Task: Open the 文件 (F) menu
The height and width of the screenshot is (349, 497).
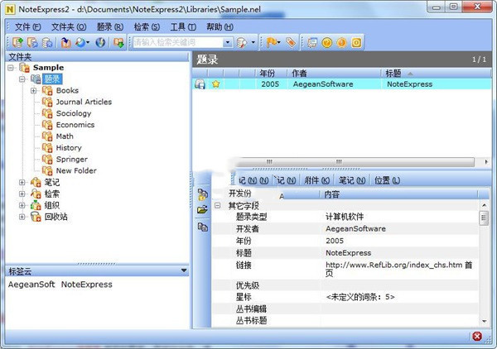Action: point(28,27)
